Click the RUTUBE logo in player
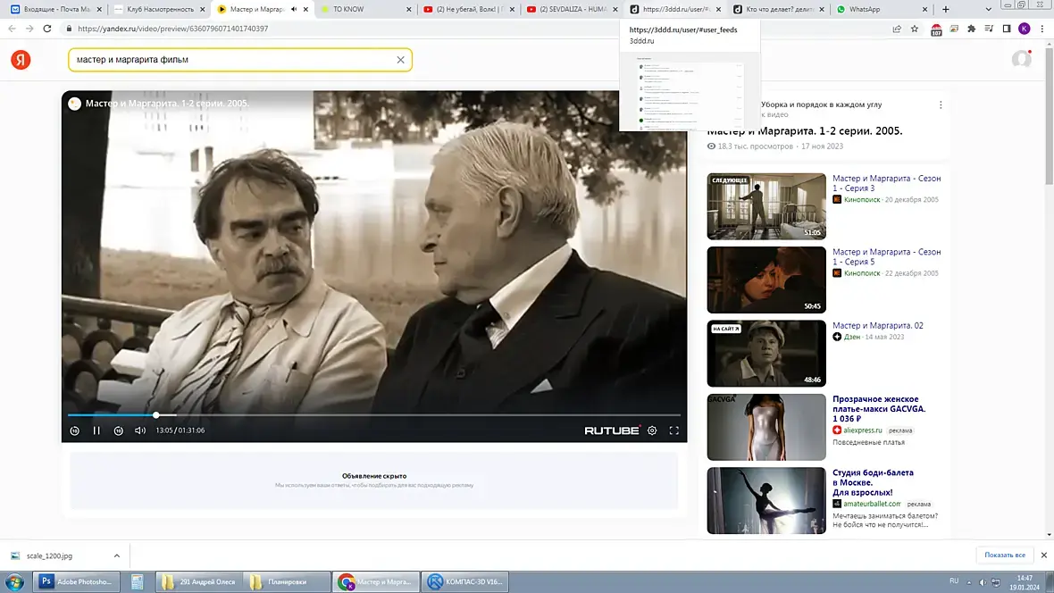 pyautogui.click(x=612, y=430)
